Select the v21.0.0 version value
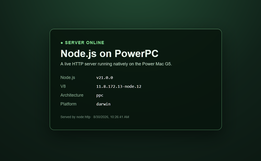261x161 pixels. [x=105, y=78]
